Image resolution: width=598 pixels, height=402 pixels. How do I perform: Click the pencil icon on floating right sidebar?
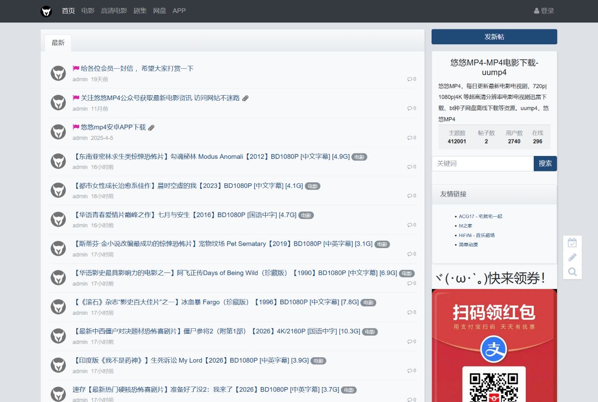click(572, 257)
